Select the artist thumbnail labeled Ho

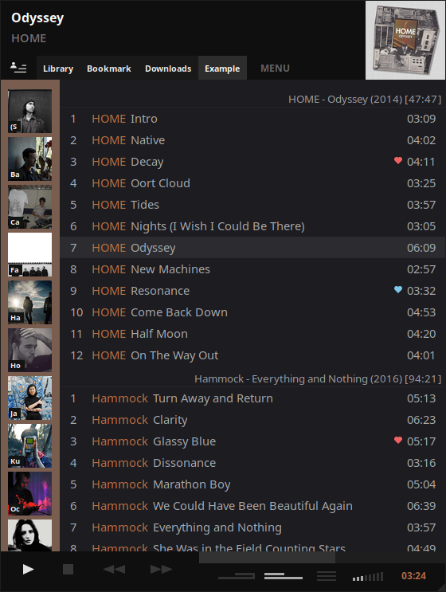click(x=29, y=350)
